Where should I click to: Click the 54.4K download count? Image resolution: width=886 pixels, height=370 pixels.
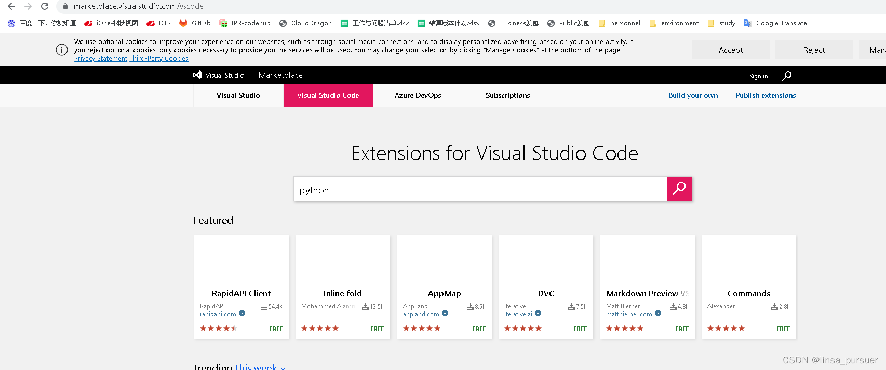click(272, 307)
